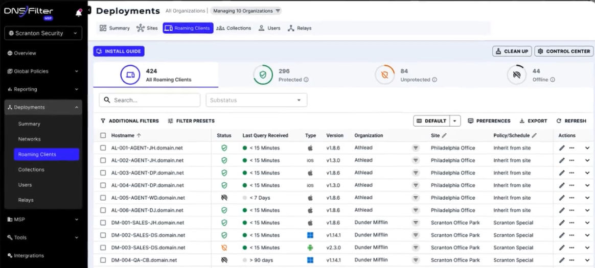This screenshot has width=595, height=268.
Task: Click the Apple type icon for AL-001-AGENT-JH
Action: (310, 148)
